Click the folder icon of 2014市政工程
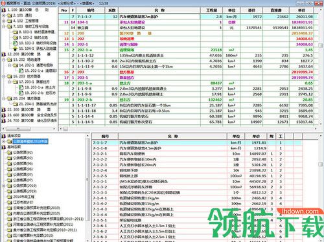Viewport: 324px width, 242px height. click(x=9, y=197)
